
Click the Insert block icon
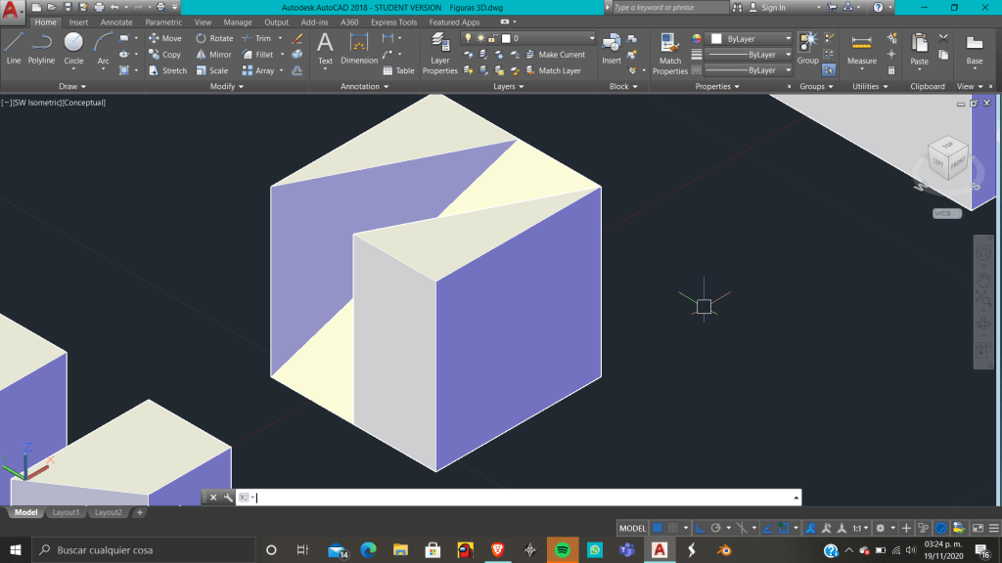(612, 49)
